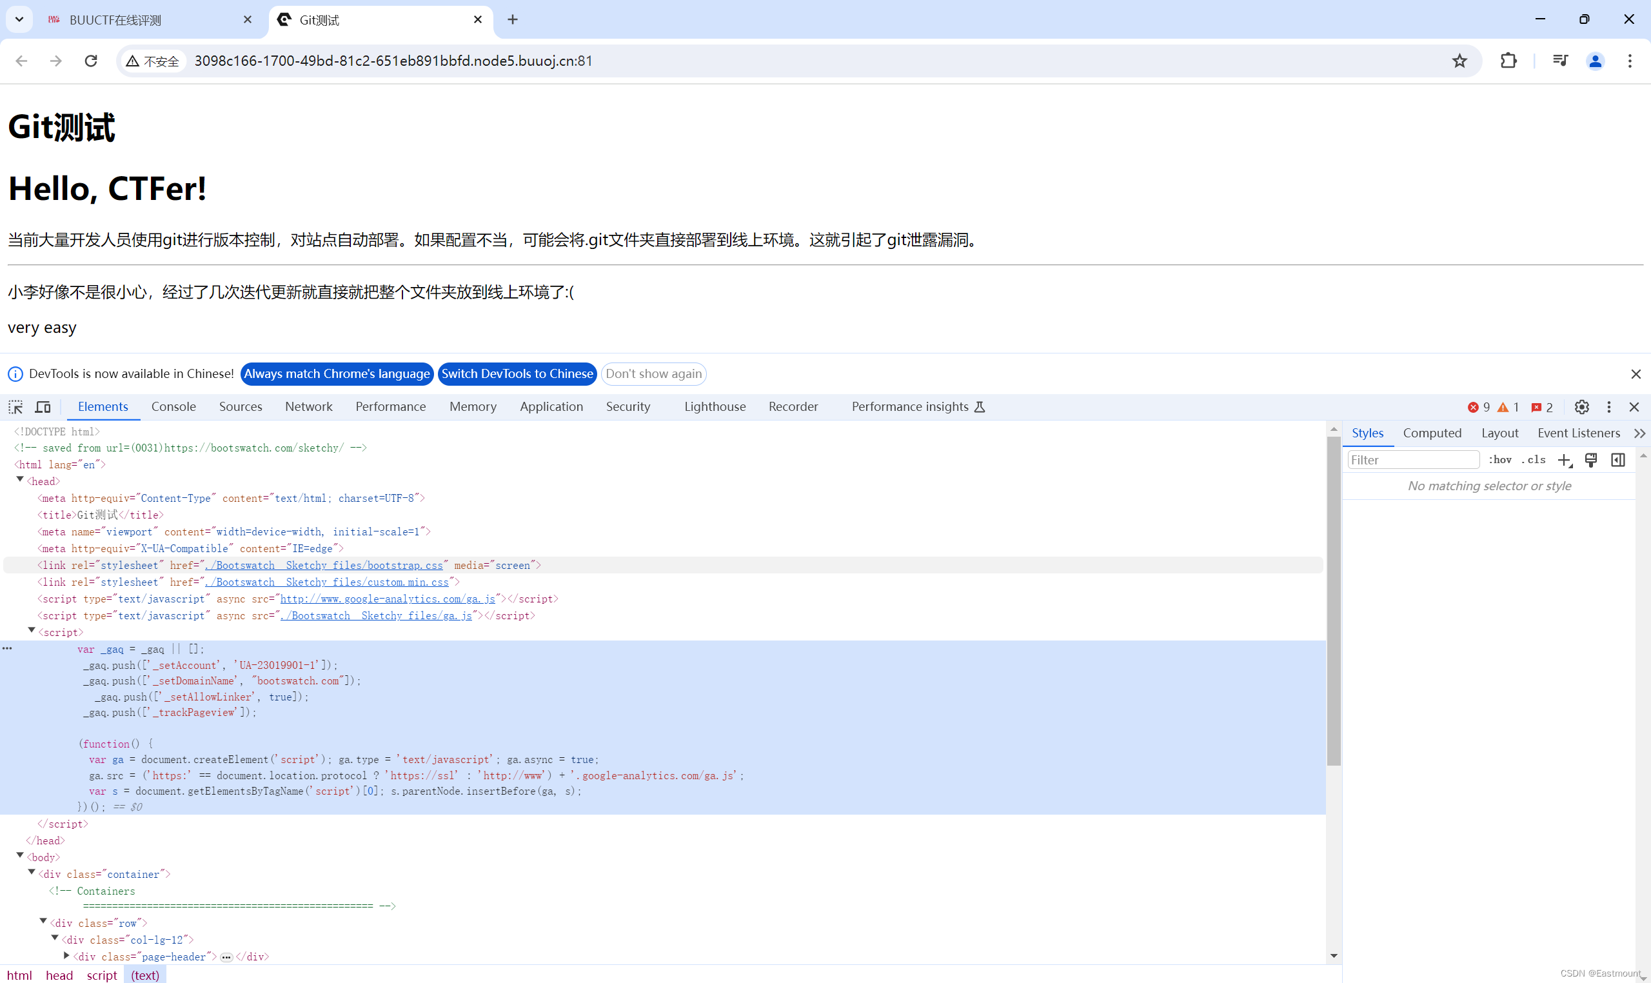Dismiss the DevTools language infobar
The height and width of the screenshot is (983, 1651).
pyautogui.click(x=1635, y=374)
